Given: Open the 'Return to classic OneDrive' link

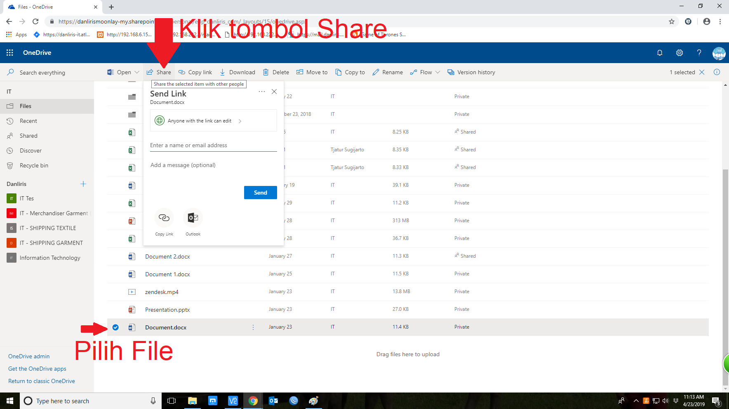Looking at the screenshot, I should pyautogui.click(x=42, y=381).
